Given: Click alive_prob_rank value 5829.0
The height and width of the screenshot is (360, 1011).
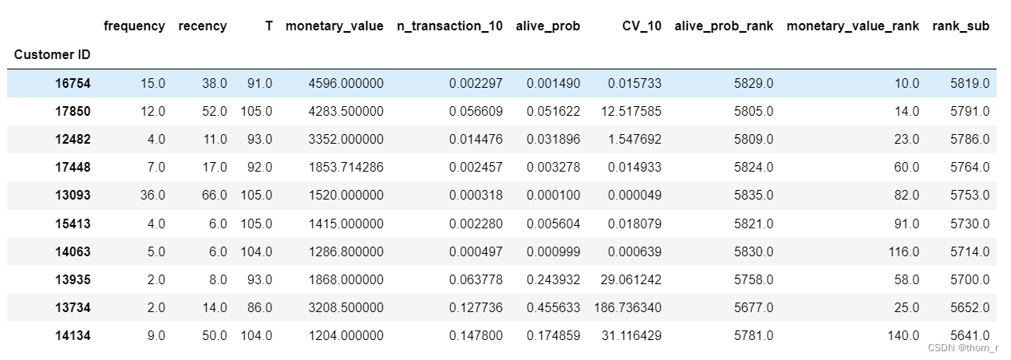Looking at the screenshot, I should (x=753, y=83).
